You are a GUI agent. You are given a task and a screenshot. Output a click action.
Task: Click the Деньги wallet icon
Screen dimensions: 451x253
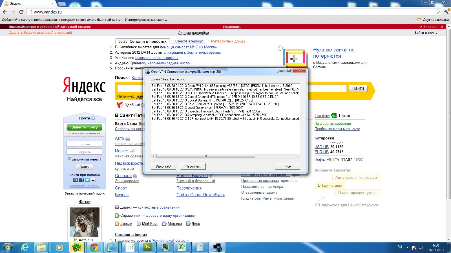[117, 223]
